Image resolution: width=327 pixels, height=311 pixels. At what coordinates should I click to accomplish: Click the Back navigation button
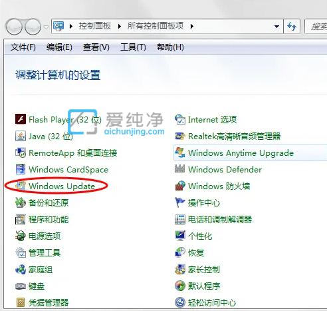click(x=14, y=27)
